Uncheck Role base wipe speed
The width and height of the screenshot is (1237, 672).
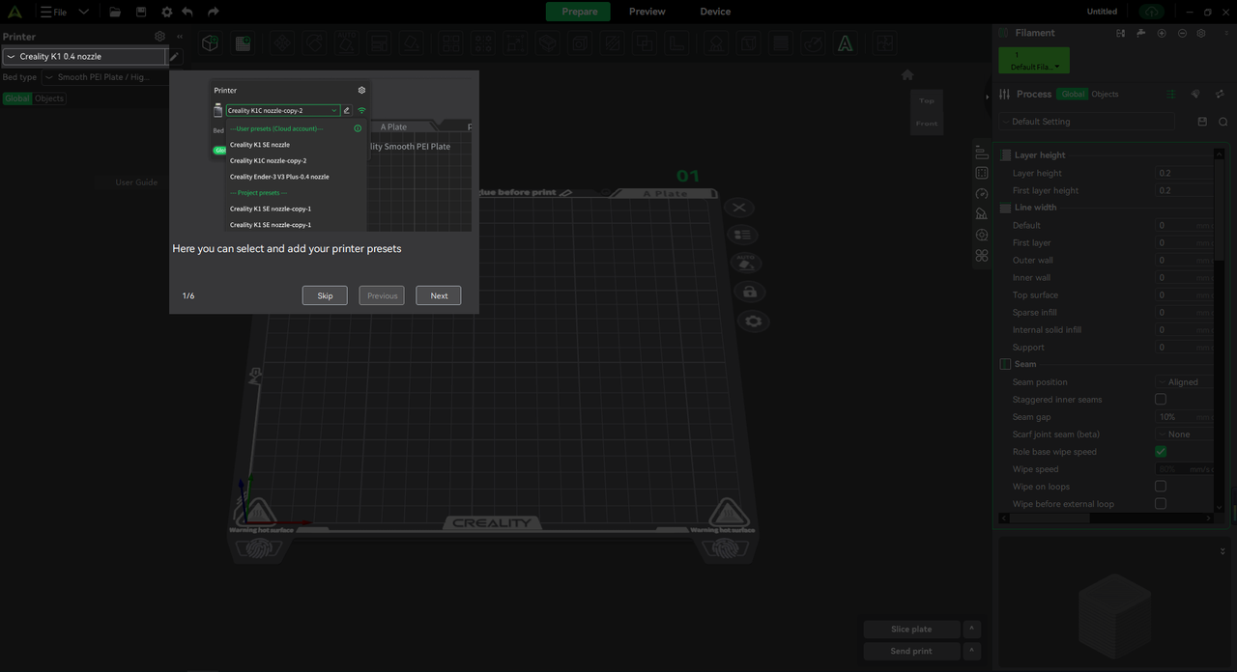1161,452
